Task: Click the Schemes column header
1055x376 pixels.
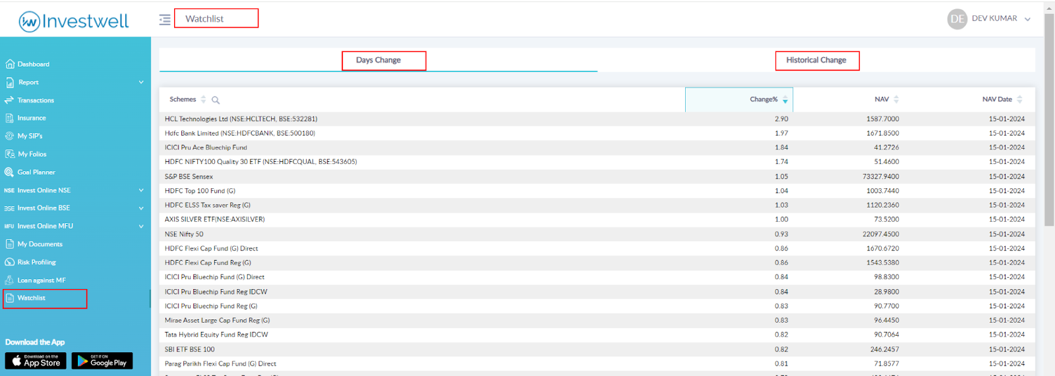Action: [x=183, y=99]
